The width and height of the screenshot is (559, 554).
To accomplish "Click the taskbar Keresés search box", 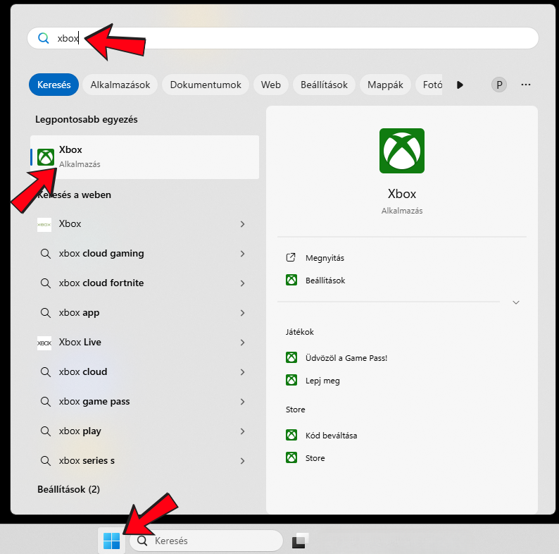I will [x=206, y=541].
